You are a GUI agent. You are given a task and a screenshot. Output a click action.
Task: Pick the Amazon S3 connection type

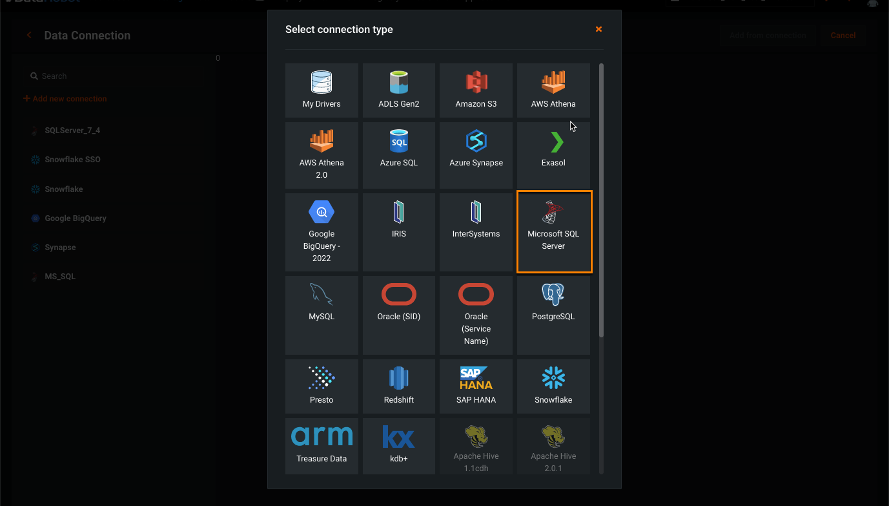(476, 90)
